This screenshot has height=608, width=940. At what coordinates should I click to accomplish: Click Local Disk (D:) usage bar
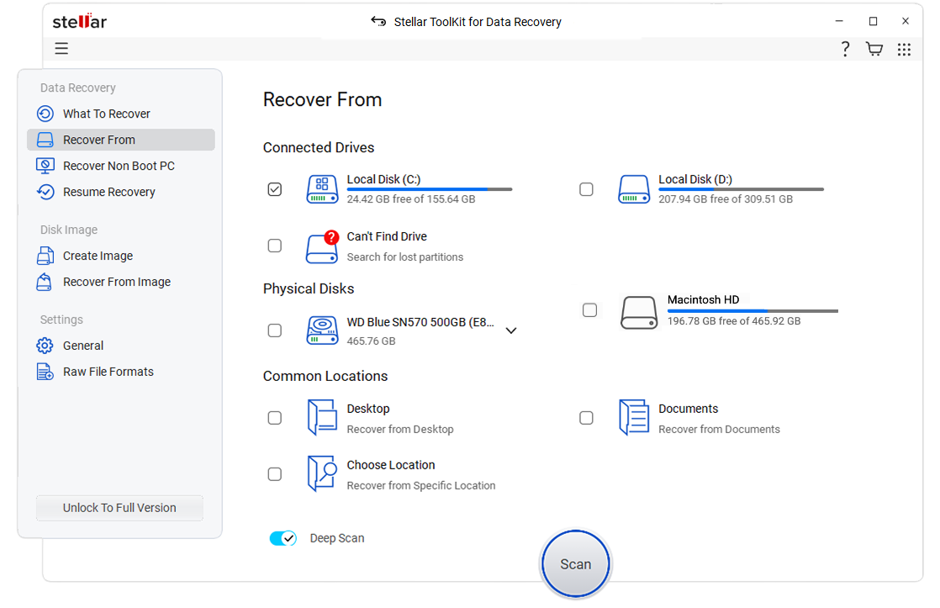click(741, 189)
